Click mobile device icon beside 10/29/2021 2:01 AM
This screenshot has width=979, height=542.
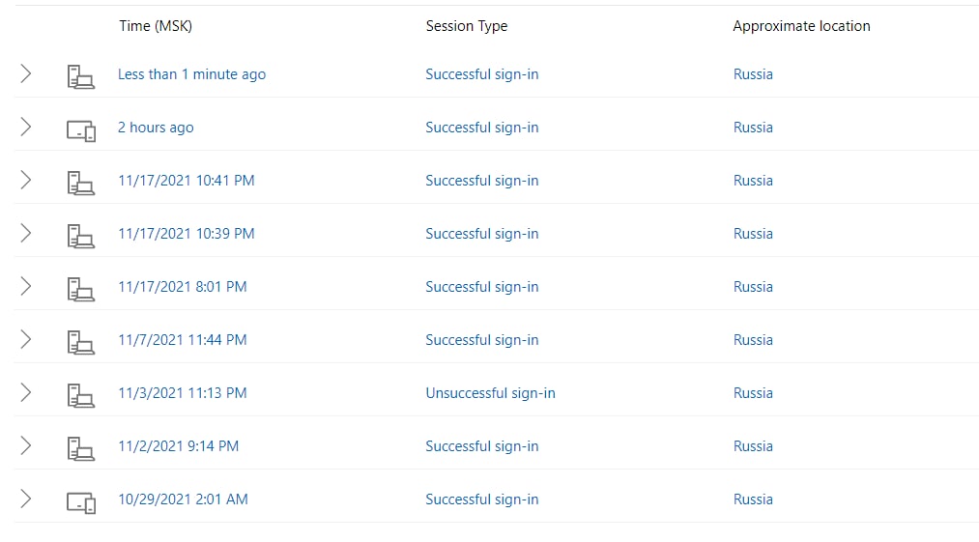(x=81, y=502)
